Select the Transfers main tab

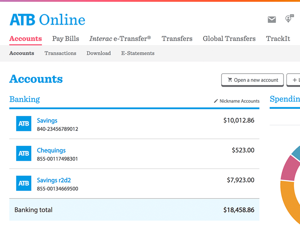pos(177,39)
